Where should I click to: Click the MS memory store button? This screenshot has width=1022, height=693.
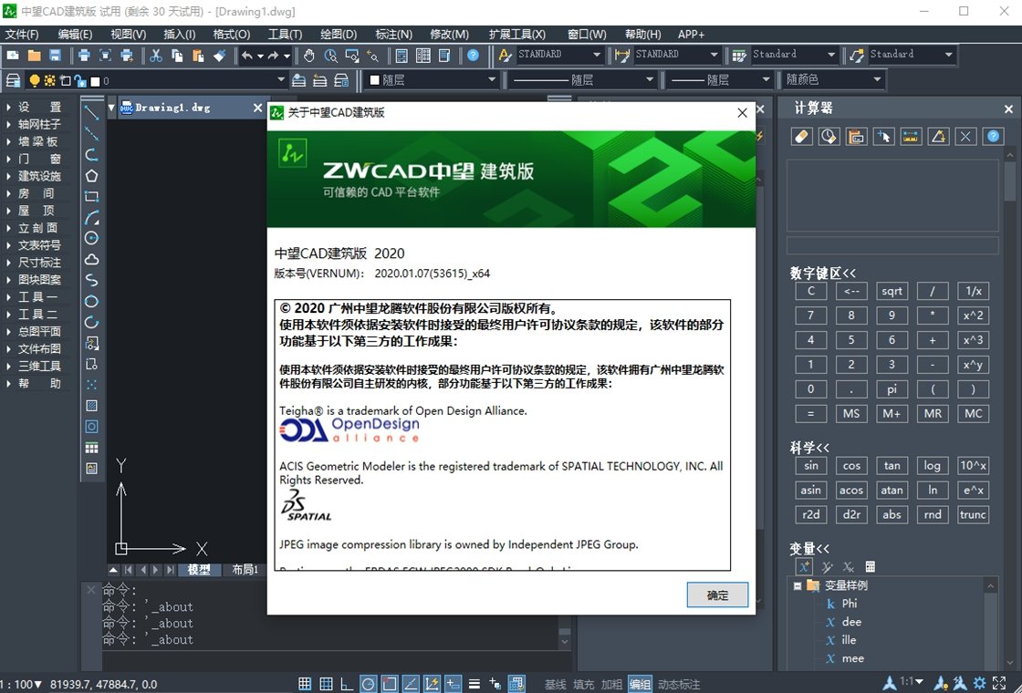tap(851, 414)
